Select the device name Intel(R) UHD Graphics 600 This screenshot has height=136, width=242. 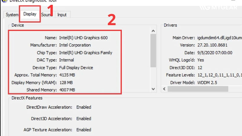83,38
